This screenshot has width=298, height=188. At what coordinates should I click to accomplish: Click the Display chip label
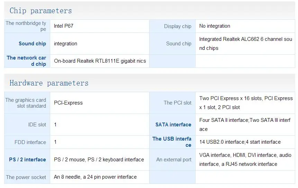click(178, 26)
